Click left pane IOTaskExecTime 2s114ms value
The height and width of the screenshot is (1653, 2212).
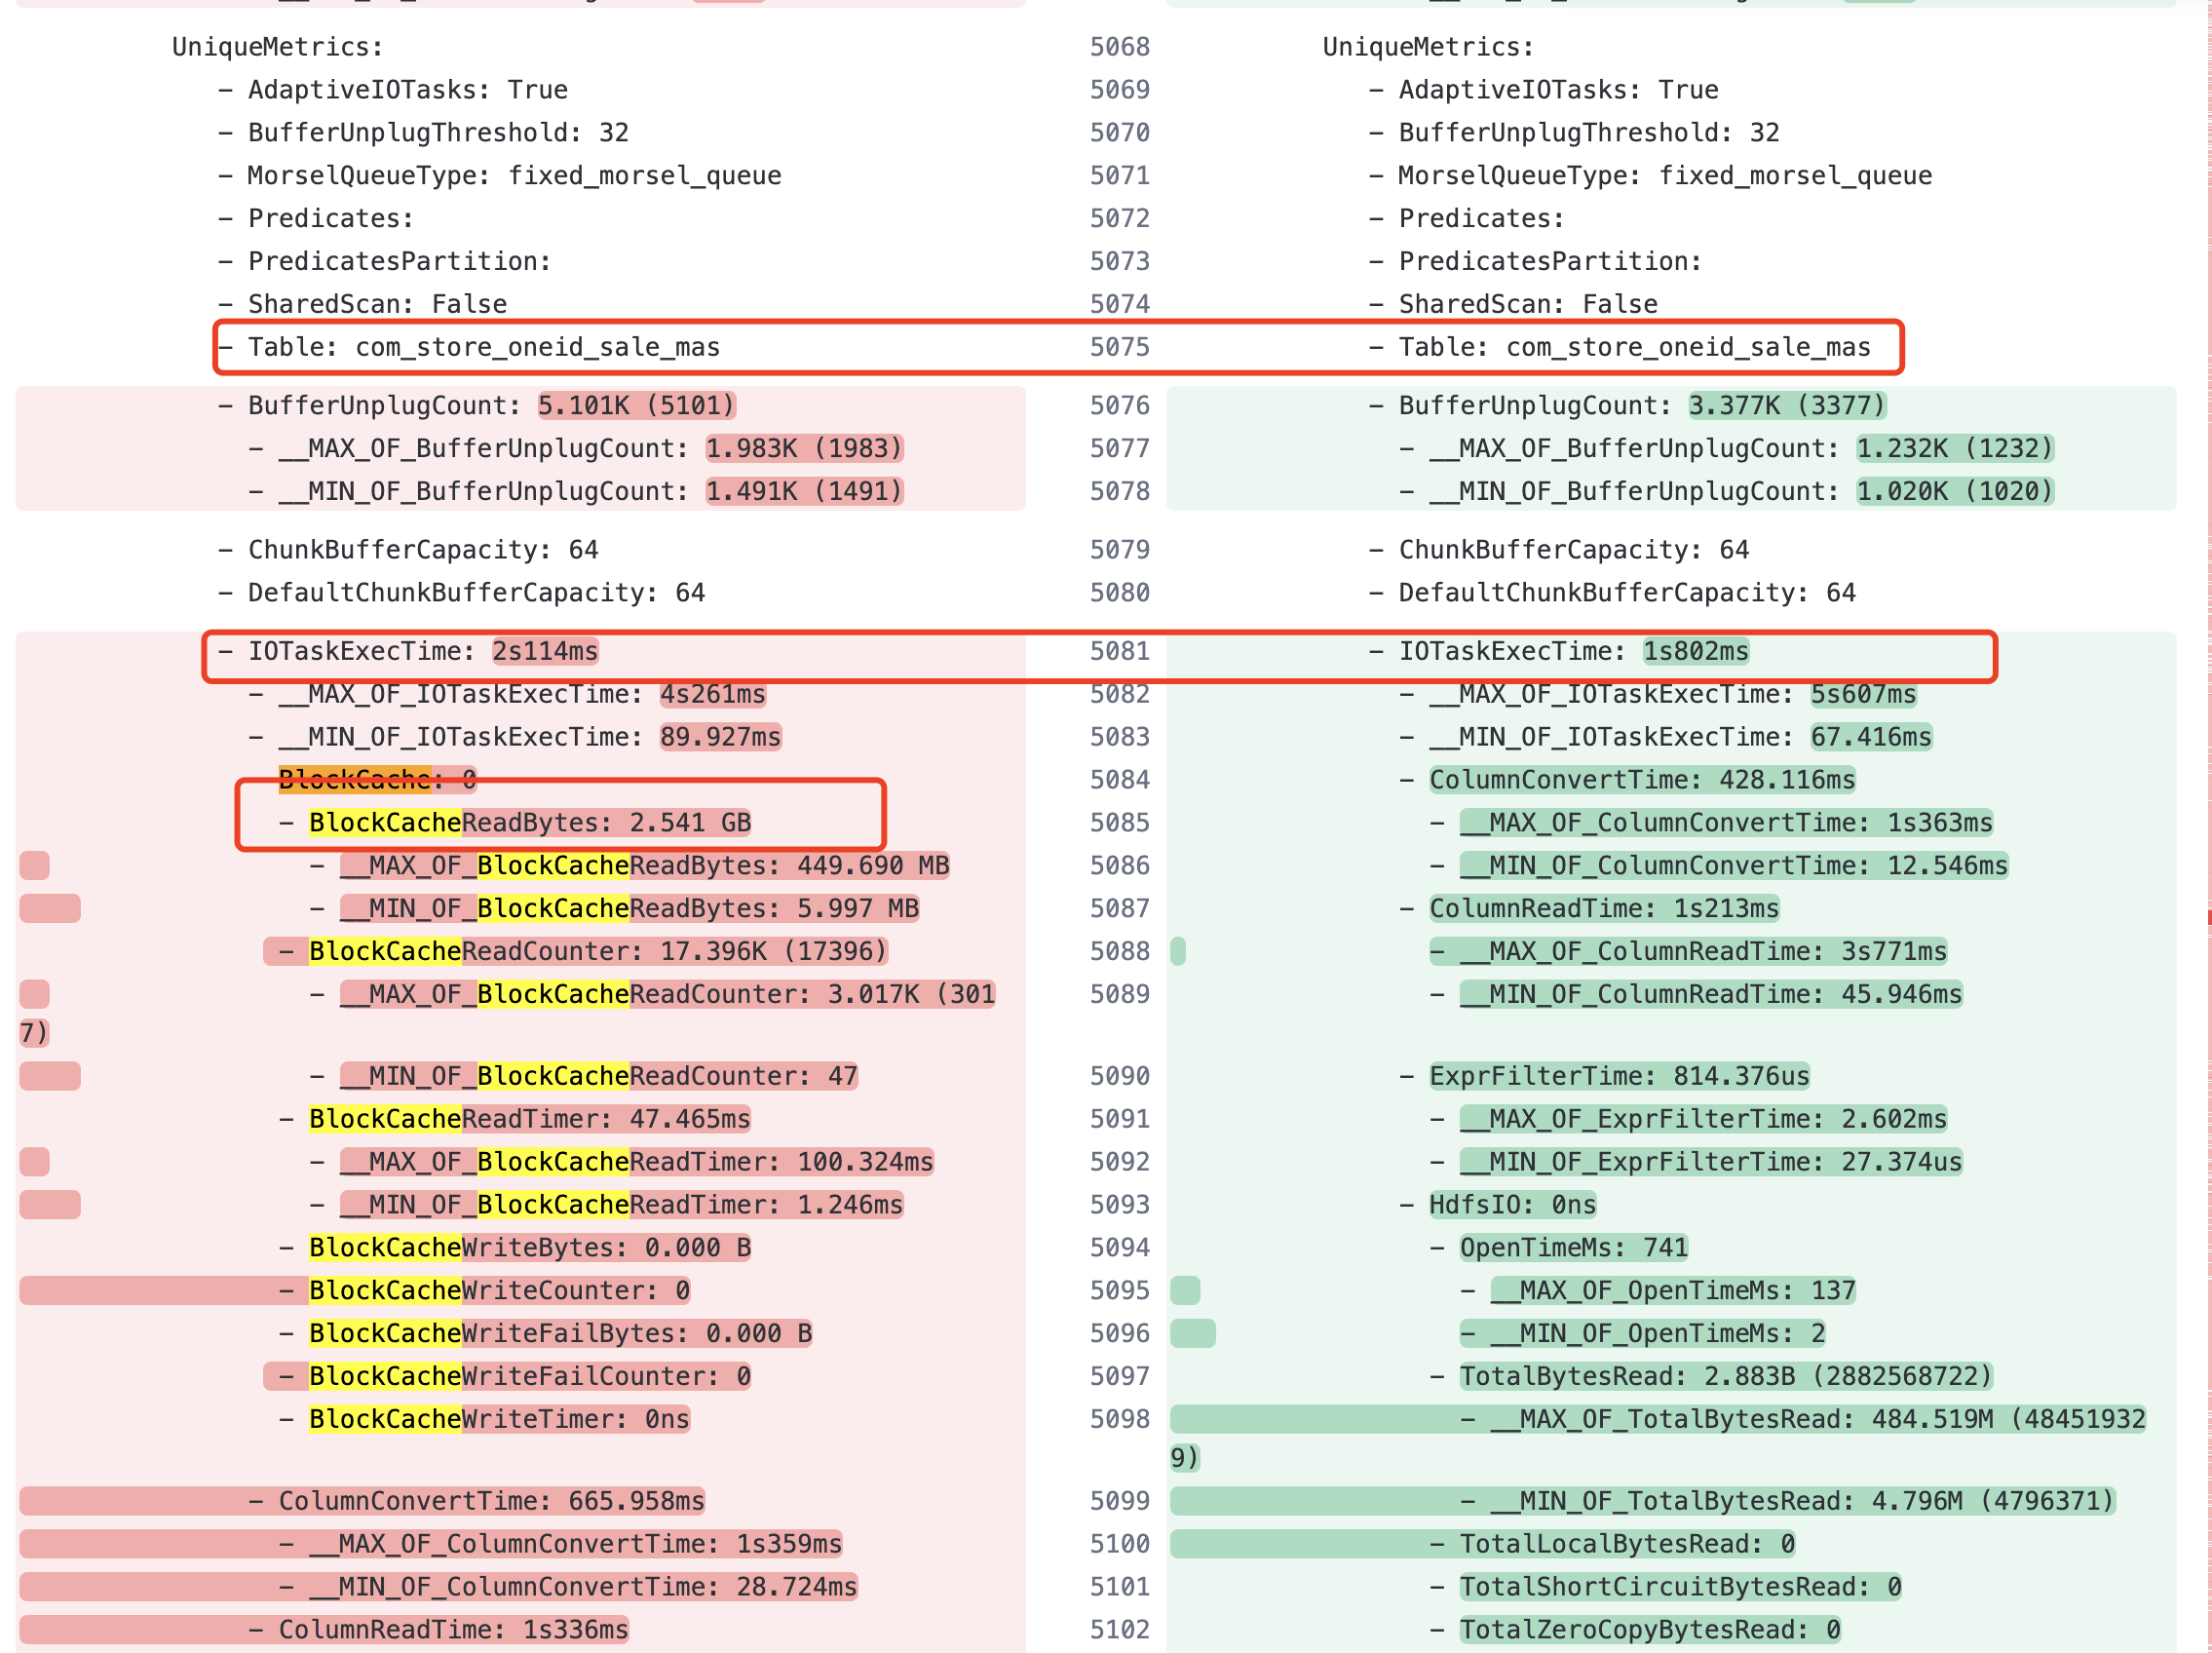(545, 651)
